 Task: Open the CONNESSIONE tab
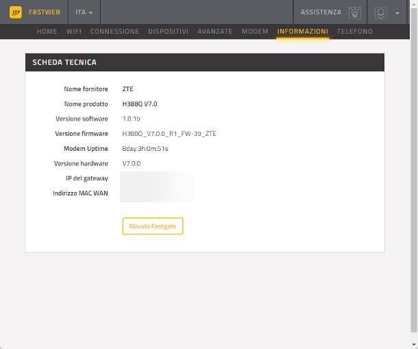coord(114,32)
